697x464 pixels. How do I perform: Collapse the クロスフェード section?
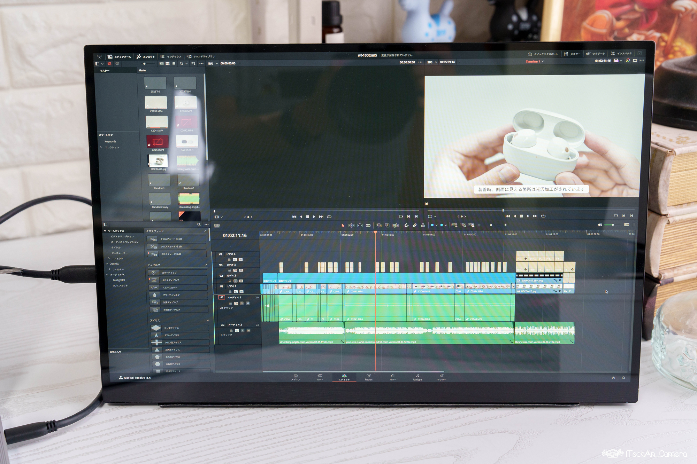(205, 231)
